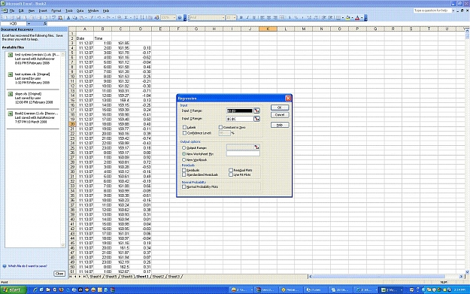Click the Align Left icon
The height and width of the screenshot is (294, 470).
(262, 17)
